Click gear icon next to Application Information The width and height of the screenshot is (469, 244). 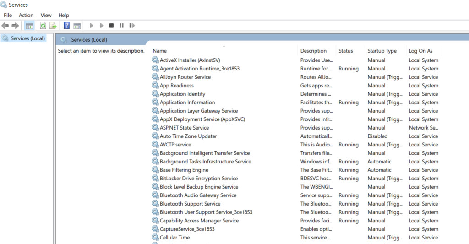(155, 102)
